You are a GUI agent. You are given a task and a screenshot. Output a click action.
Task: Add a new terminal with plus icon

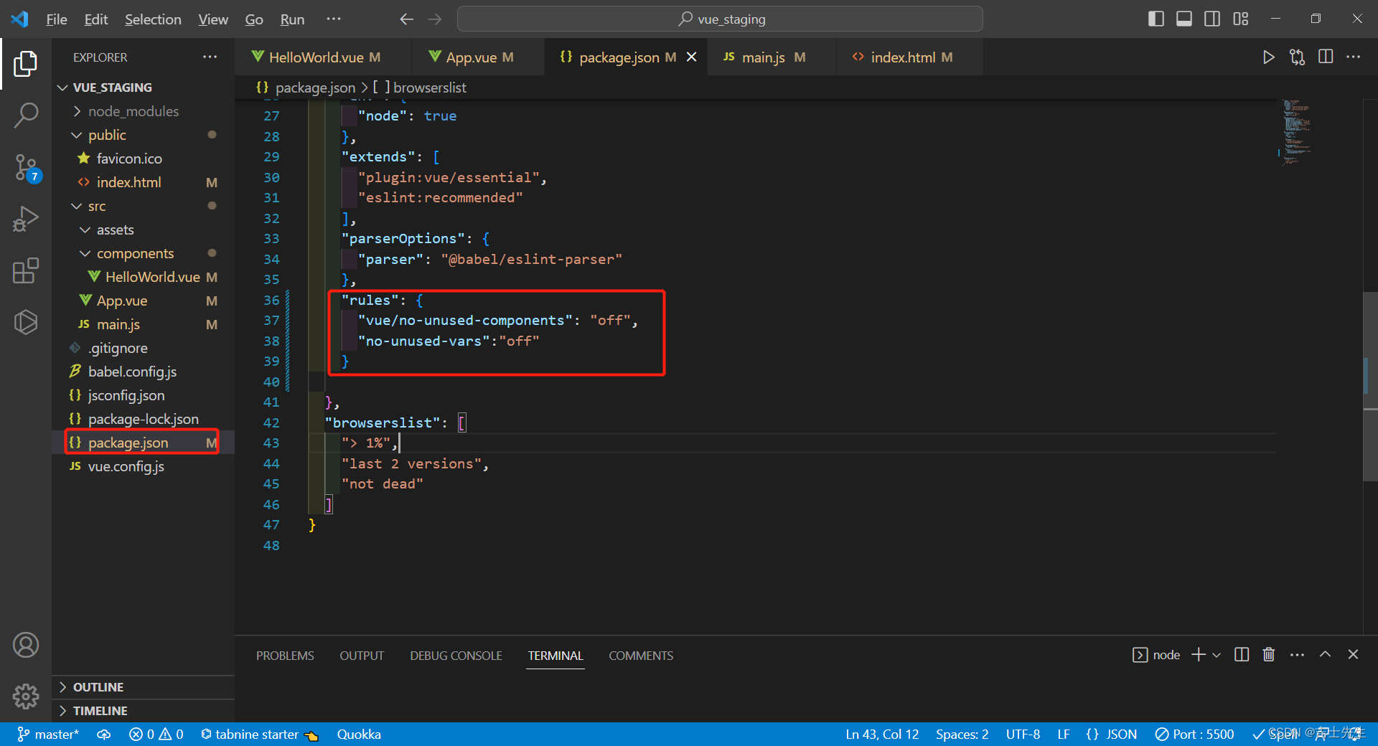1199,655
